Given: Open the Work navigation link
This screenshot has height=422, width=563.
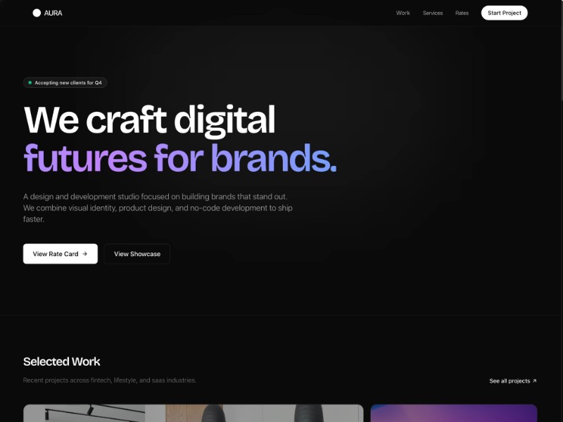Looking at the screenshot, I should click(x=403, y=13).
